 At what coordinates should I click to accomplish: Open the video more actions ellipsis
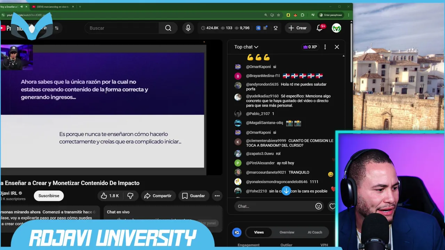[217, 196]
